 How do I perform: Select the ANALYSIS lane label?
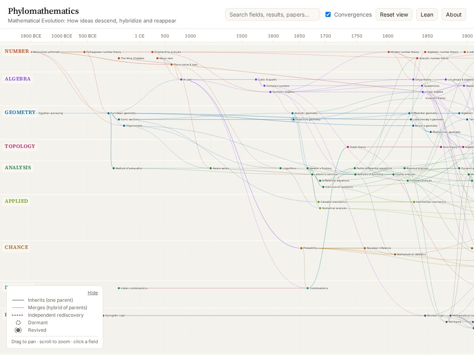pyautogui.click(x=18, y=168)
